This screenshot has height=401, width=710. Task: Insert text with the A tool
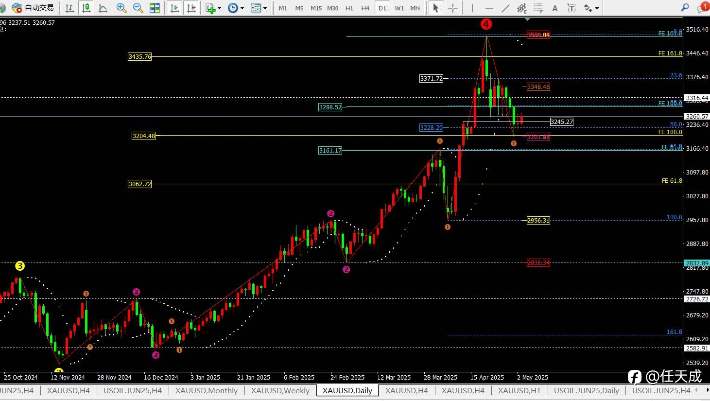[555, 8]
